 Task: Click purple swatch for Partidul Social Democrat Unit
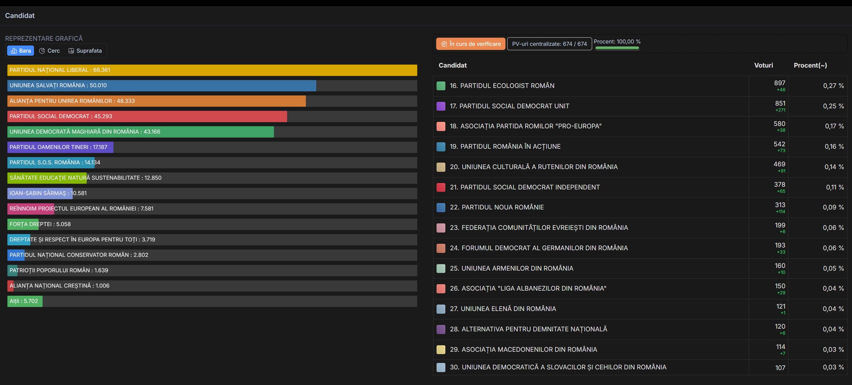441,106
